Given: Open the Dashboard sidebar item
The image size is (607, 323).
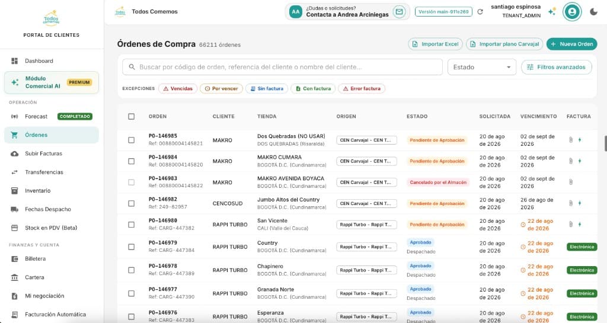Looking at the screenshot, I should (x=52, y=60).
